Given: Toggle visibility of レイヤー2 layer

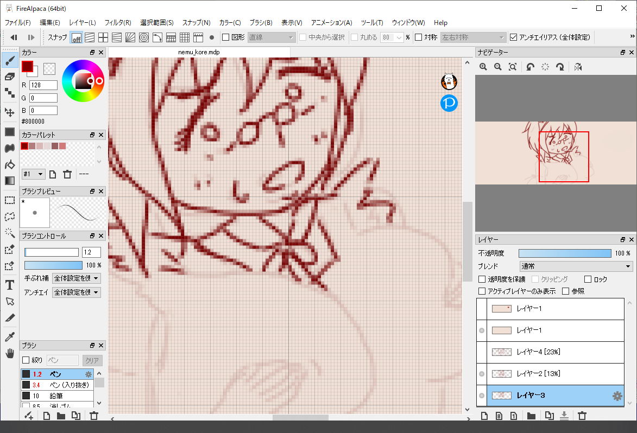Looking at the screenshot, I should tap(481, 374).
